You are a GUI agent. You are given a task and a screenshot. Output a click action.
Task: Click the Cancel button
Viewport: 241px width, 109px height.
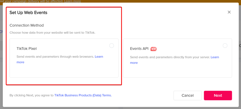[x=188, y=96]
